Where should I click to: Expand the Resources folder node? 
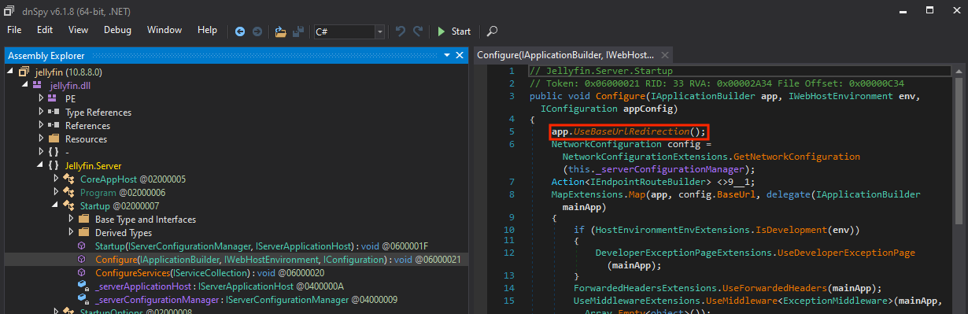click(x=42, y=139)
